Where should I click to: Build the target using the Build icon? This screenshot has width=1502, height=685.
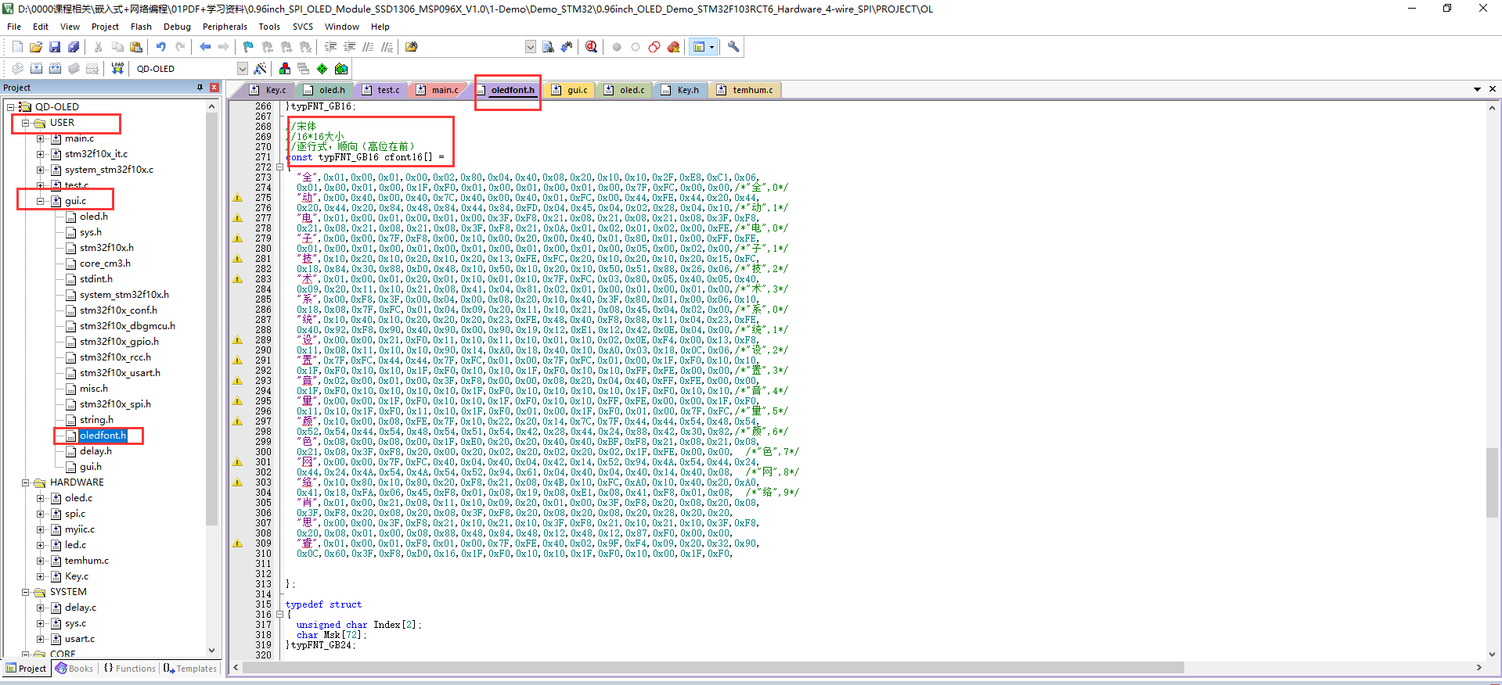pos(36,69)
